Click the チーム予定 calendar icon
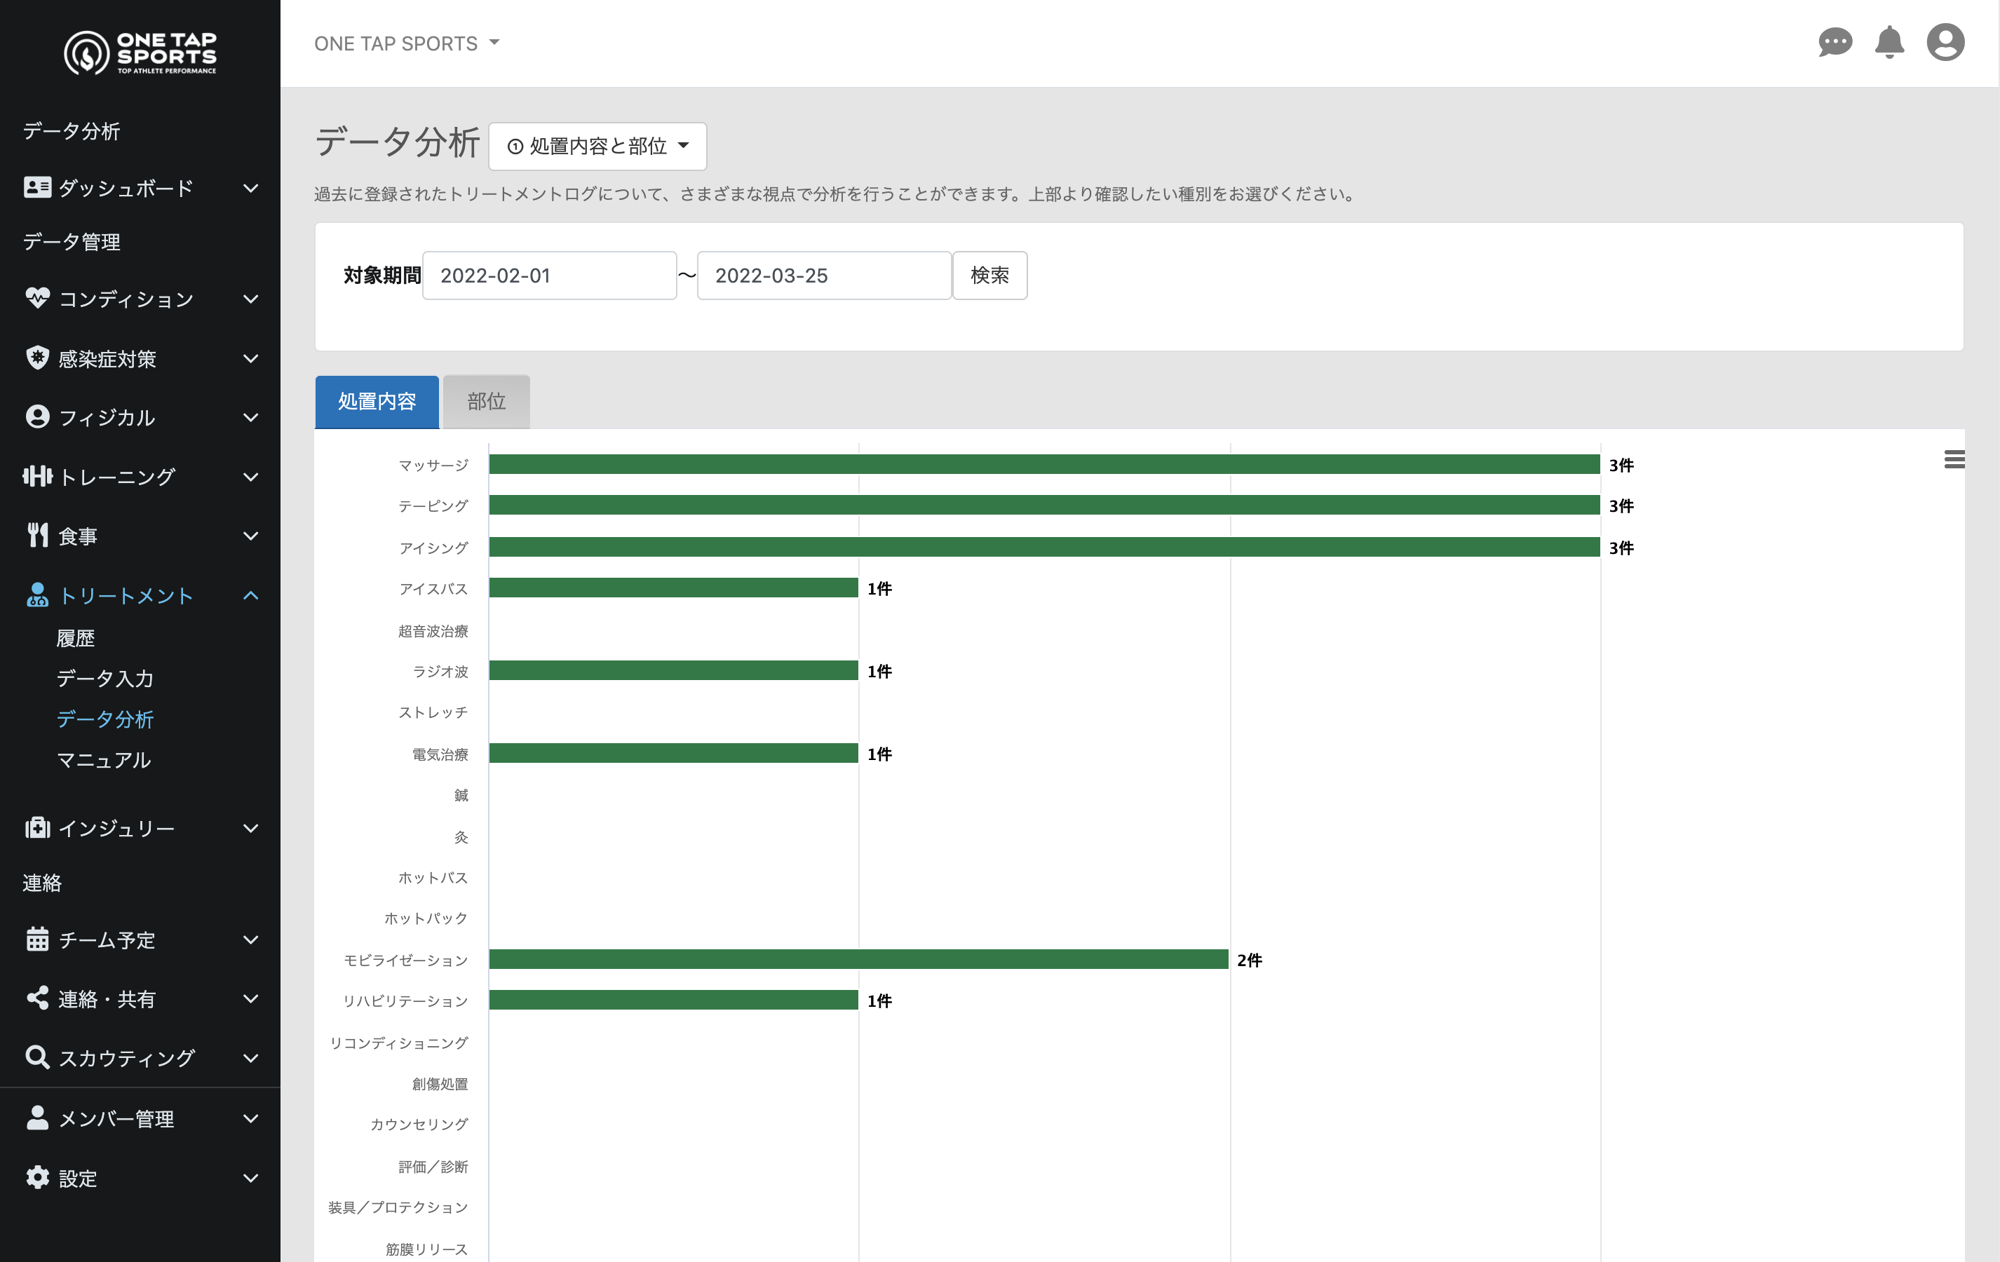The height and width of the screenshot is (1262, 2000). 37,939
